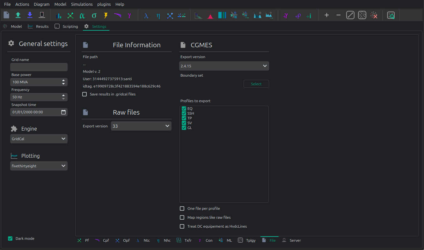Open the Engine dropdown showing GridCal
The width and height of the screenshot is (424, 250).
point(39,139)
